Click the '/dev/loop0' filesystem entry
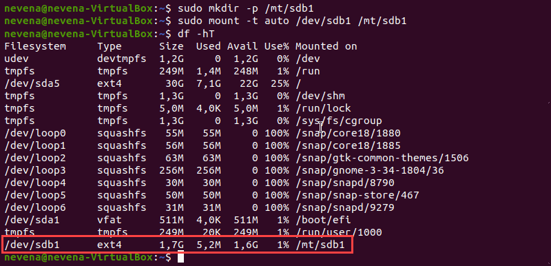Viewport: 551px width, 266px height. (x=35, y=133)
